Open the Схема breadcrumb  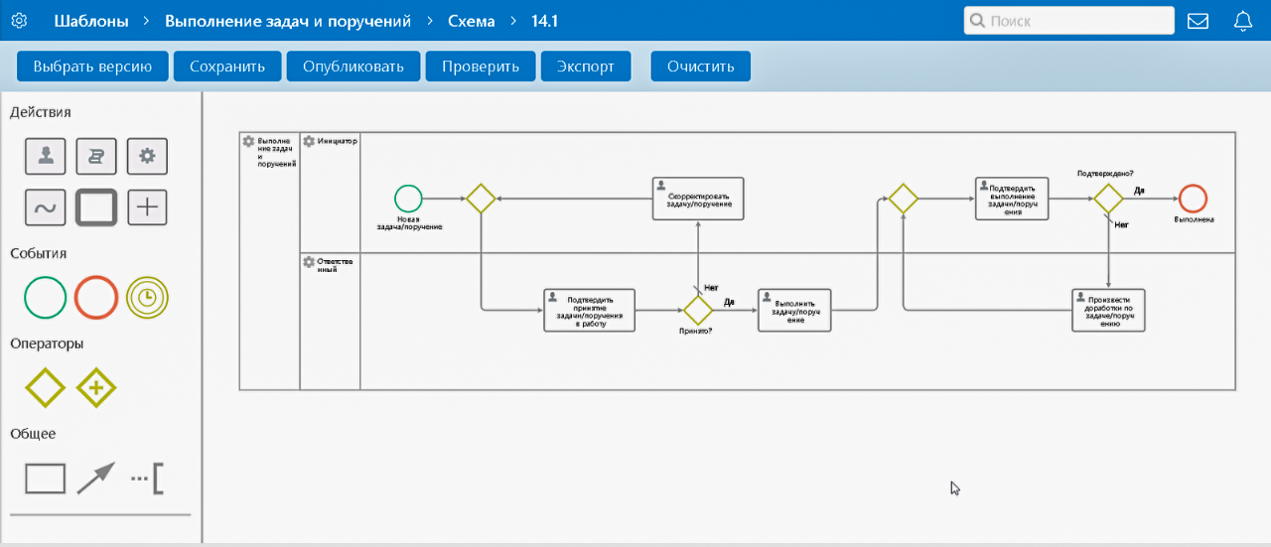coord(471,20)
